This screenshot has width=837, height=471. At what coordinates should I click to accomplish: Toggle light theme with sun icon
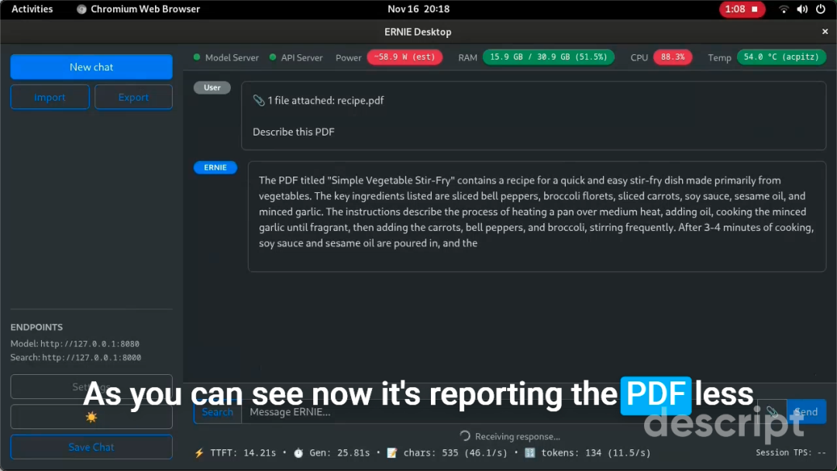tap(91, 417)
